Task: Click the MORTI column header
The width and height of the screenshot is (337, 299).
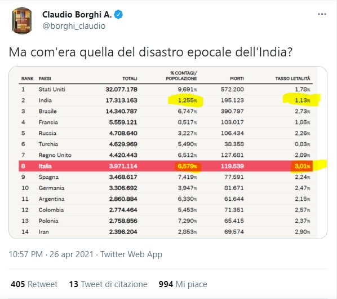Action: click(x=237, y=78)
